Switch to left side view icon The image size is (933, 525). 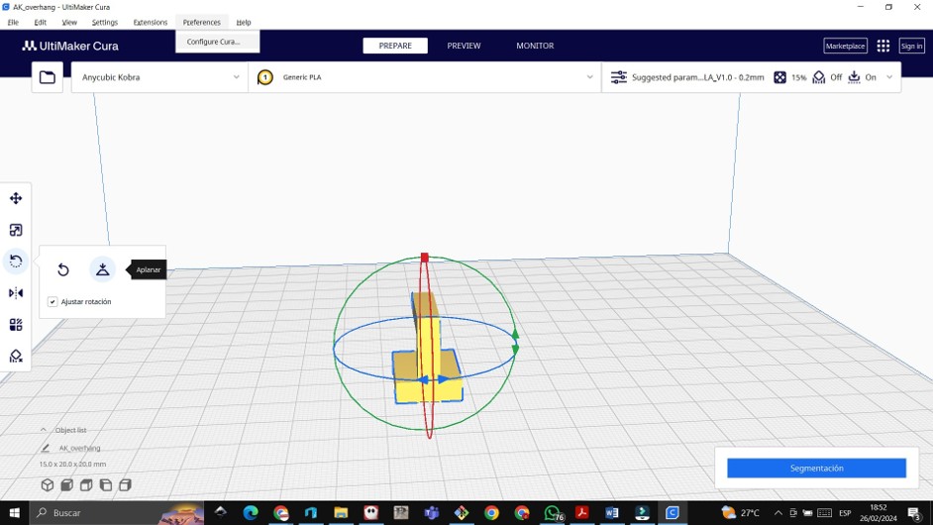click(x=106, y=485)
